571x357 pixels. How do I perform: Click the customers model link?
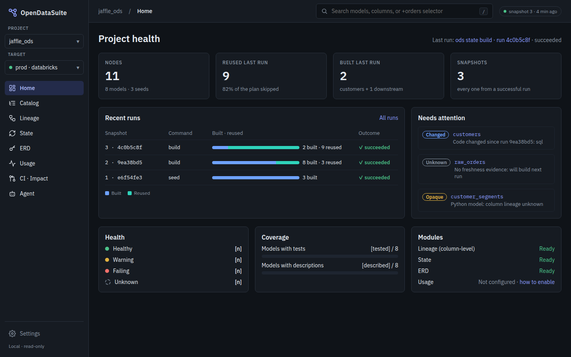click(467, 134)
